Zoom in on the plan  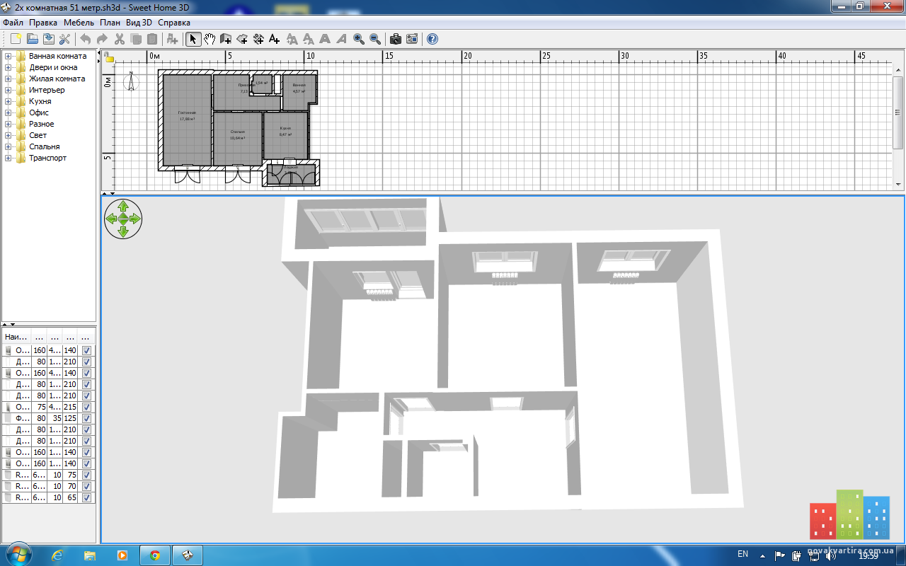pyautogui.click(x=359, y=39)
